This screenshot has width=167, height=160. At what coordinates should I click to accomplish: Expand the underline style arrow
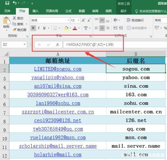pyautogui.click(x=49, y=28)
